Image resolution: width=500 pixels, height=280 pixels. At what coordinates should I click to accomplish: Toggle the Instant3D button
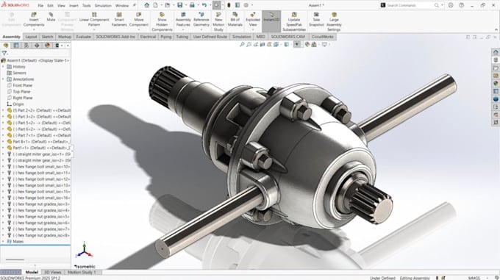(x=271, y=21)
